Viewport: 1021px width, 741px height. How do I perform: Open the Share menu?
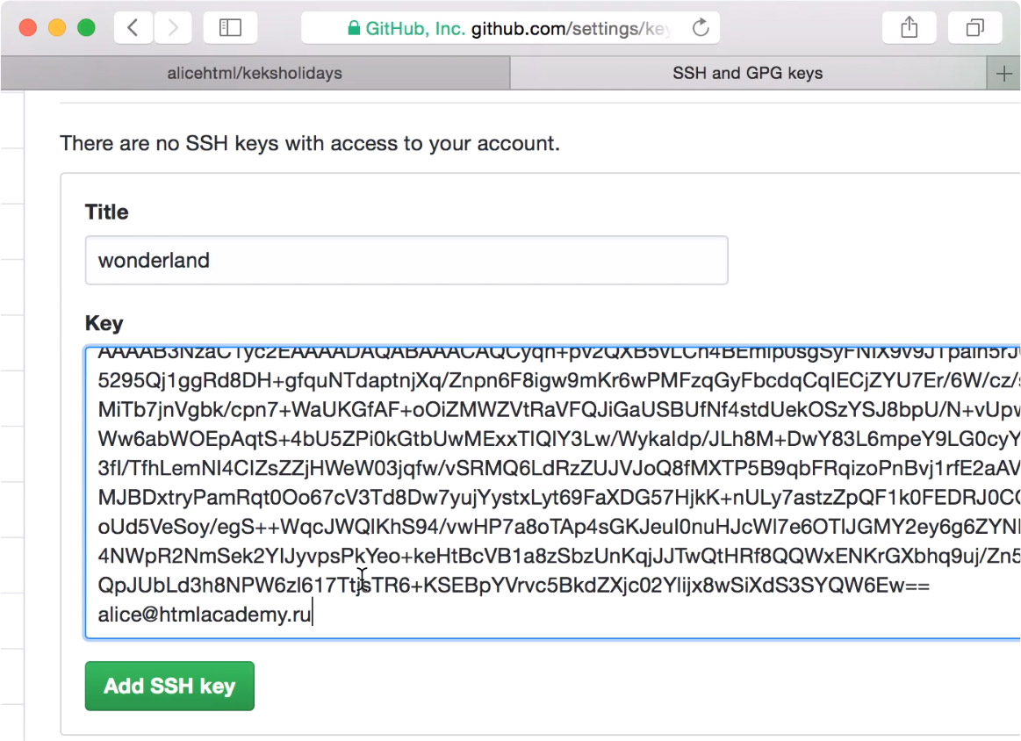tap(910, 28)
